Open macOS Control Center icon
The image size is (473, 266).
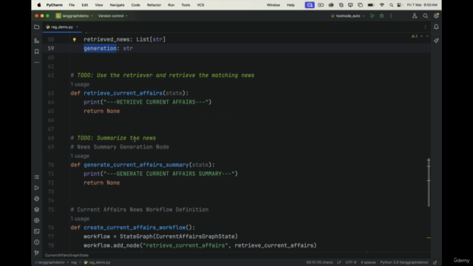pyautogui.click(x=399, y=5)
